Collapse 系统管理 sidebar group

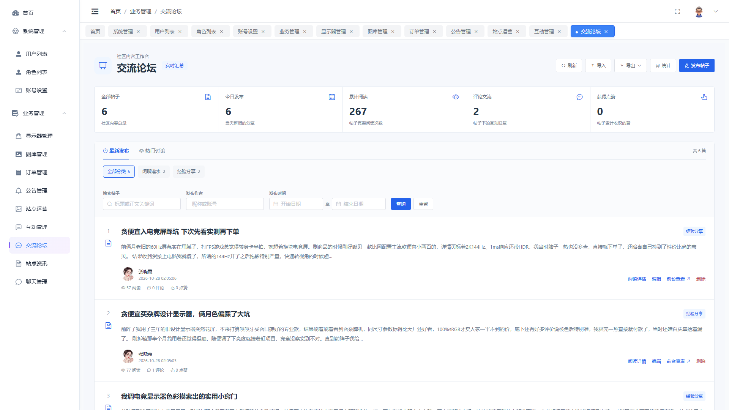click(40, 31)
